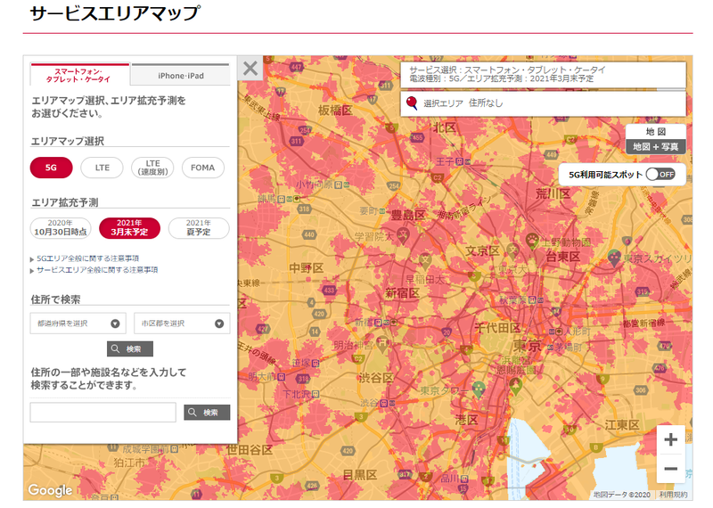This screenshot has width=713, height=508.
Task: Click the address or facility name input field
Action: [x=103, y=412]
